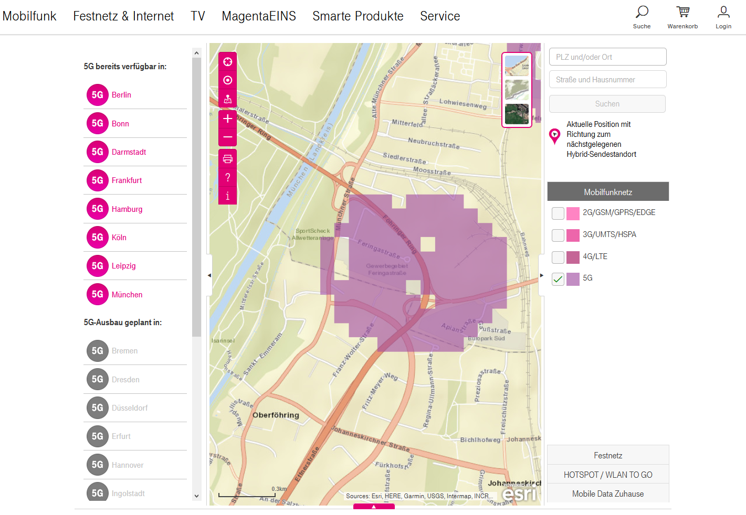Open the MagentaEINS menu

pyautogui.click(x=259, y=16)
